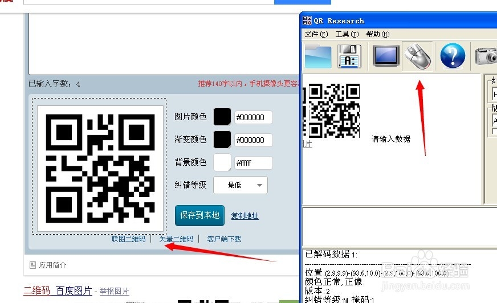
Task: Open the 联图二维码 link
Action: pos(128,239)
